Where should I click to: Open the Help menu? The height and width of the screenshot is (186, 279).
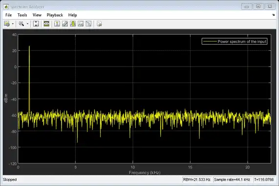pyautogui.click(x=73, y=15)
